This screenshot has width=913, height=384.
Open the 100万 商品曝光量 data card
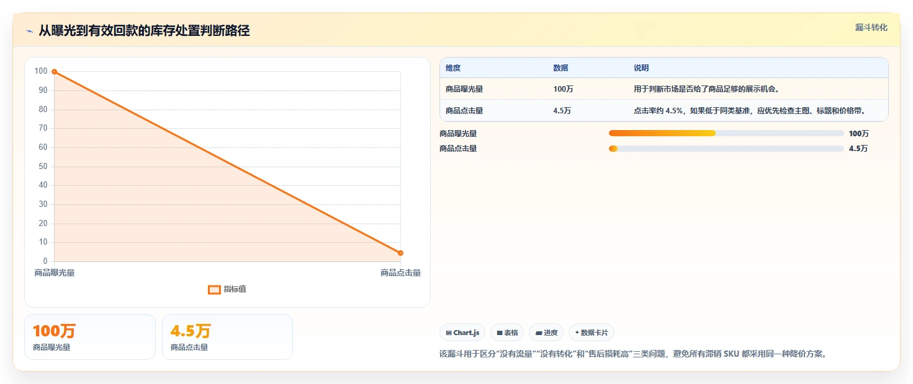click(90, 337)
